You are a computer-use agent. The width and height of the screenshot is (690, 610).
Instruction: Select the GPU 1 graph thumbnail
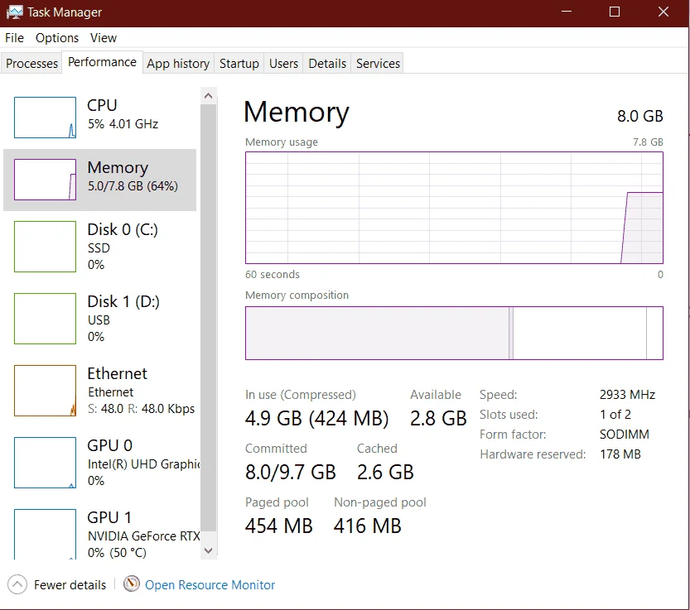point(45,535)
